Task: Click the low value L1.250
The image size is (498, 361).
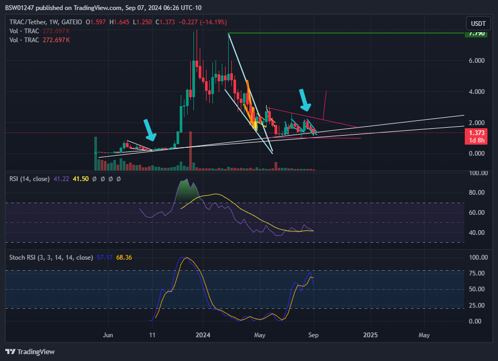Action: (x=142, y=22)
